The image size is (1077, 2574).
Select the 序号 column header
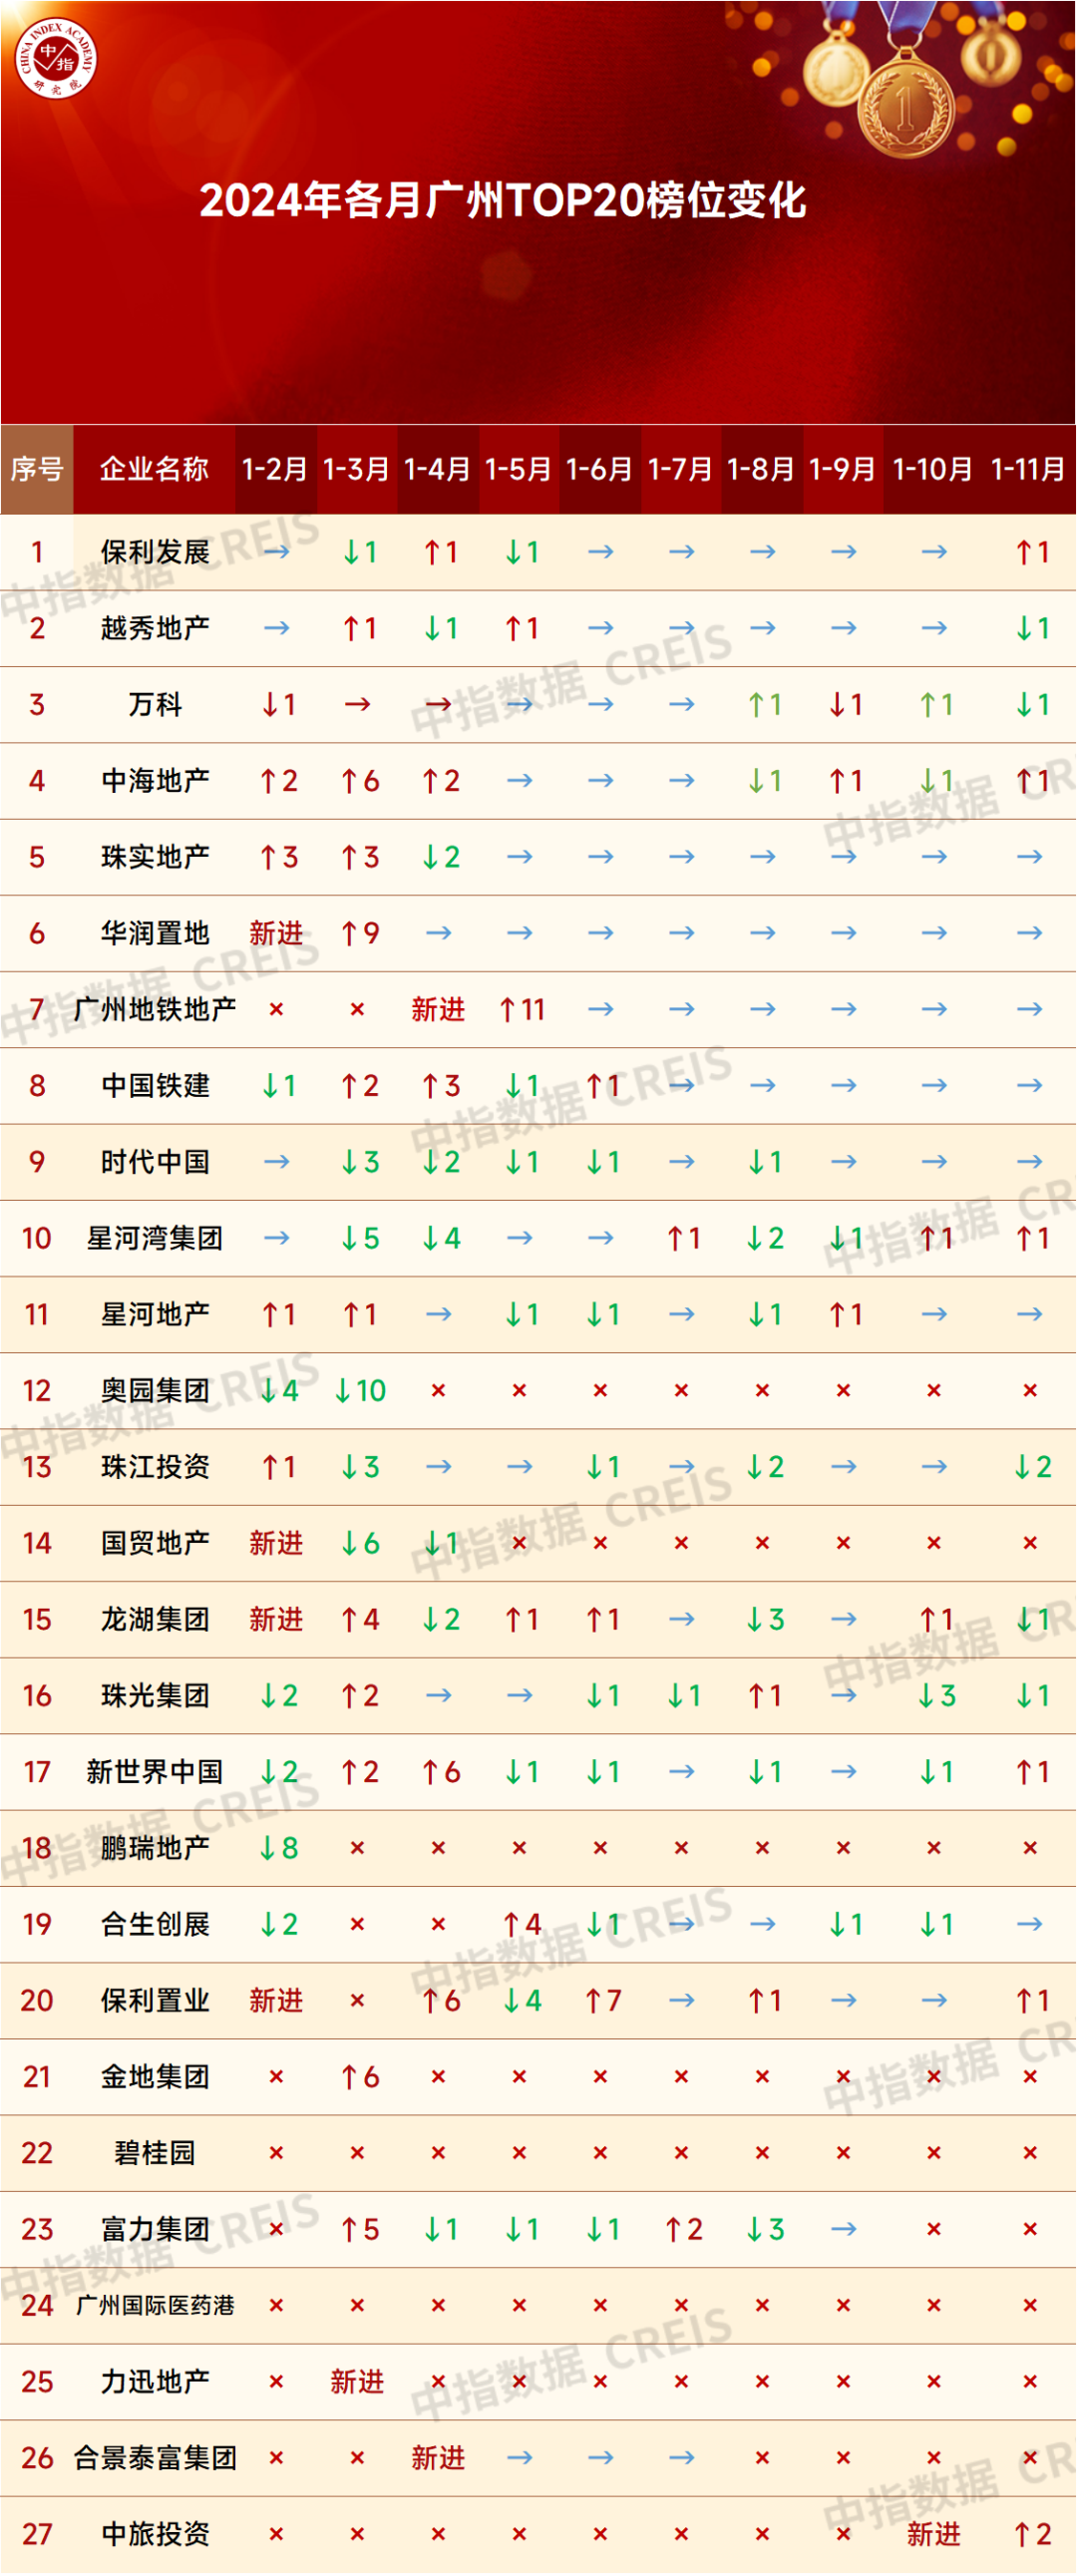coord(37,469)
